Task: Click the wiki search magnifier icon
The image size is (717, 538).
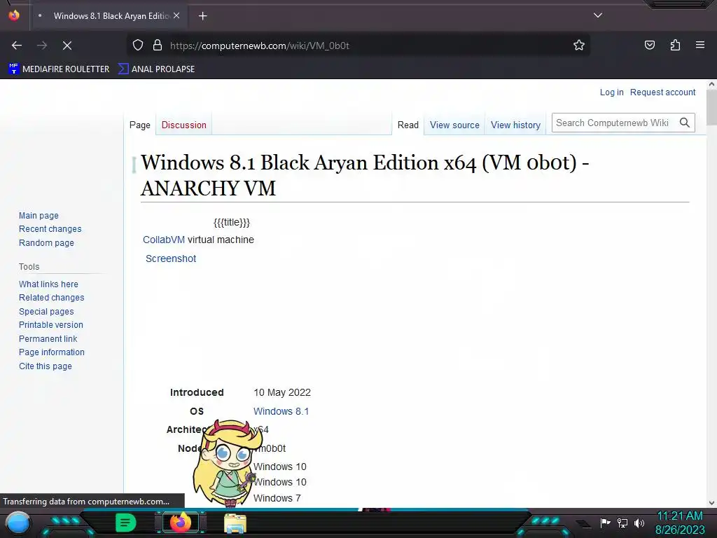Action: 685,123
